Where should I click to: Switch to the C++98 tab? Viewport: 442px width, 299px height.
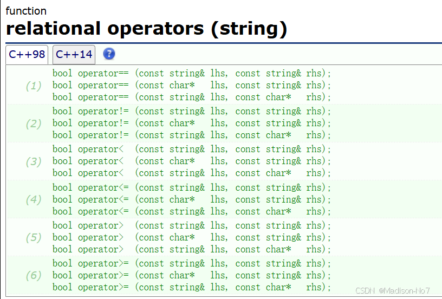27,54
